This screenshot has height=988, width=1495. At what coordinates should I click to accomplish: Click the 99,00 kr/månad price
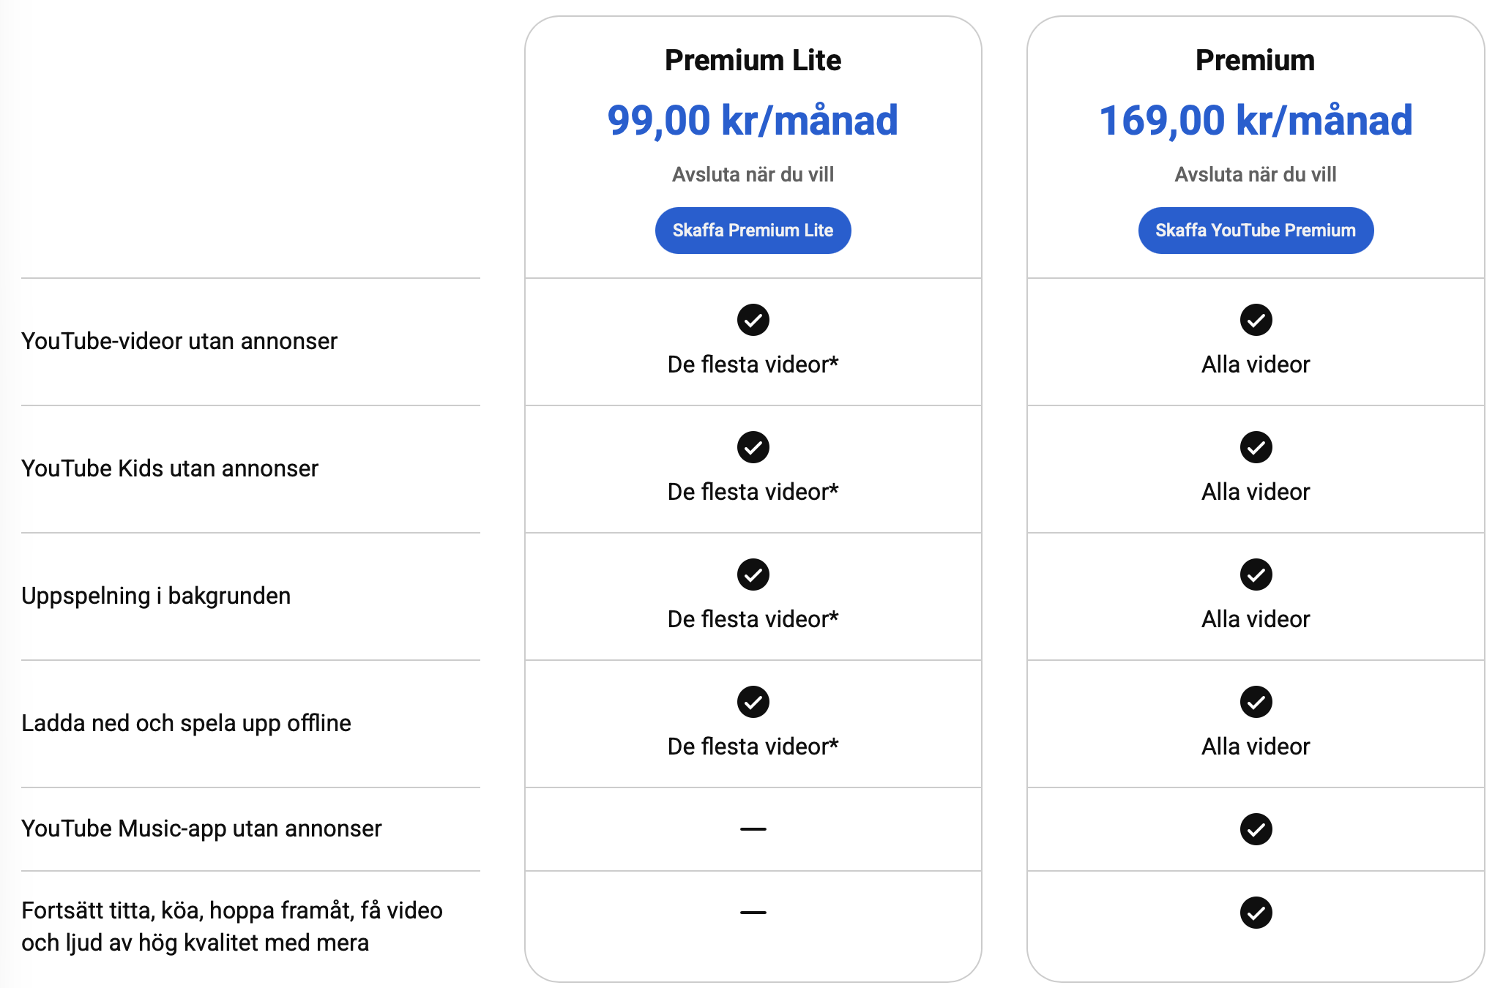coord(753,120)
